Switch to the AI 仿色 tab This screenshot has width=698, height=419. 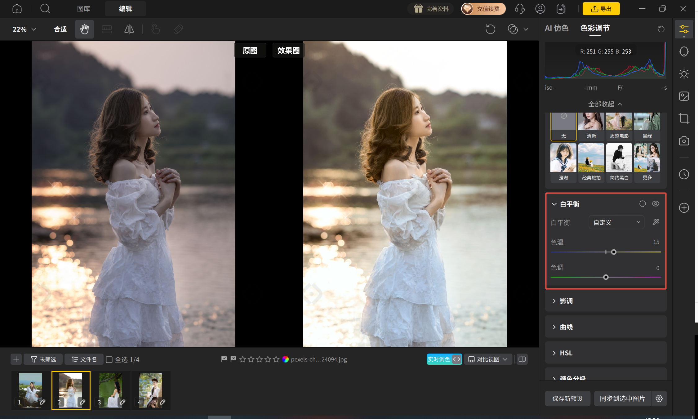[x=557, y=28]
